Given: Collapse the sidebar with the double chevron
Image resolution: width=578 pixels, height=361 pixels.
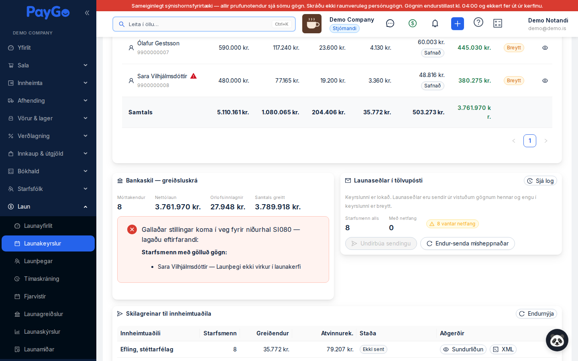Looking at the screenshot, I should click(87, 13).
